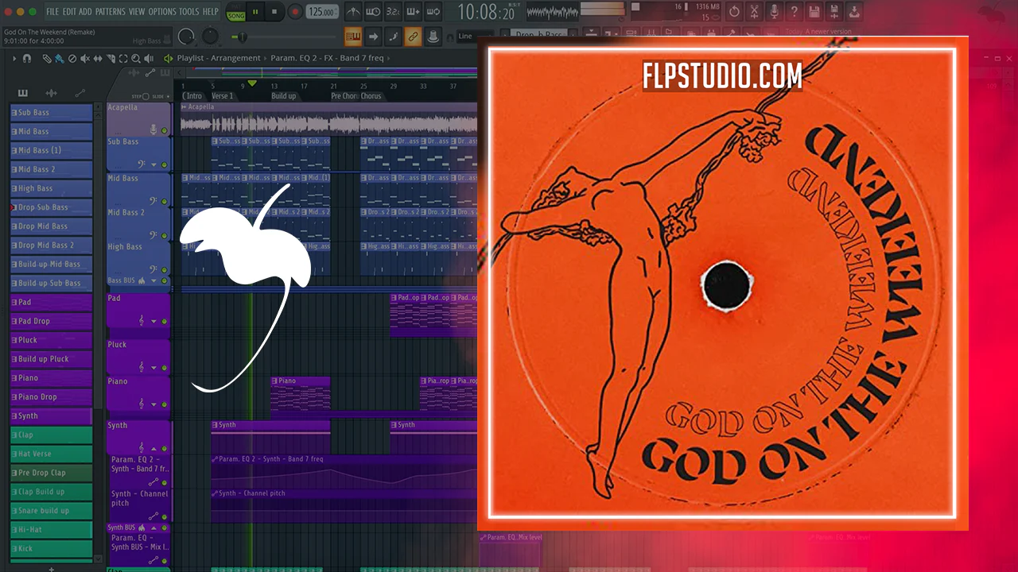Viewport: 1018px width, 572px height.
Task: Click the typing keyboard arrow icon
Action: [374, 37]
